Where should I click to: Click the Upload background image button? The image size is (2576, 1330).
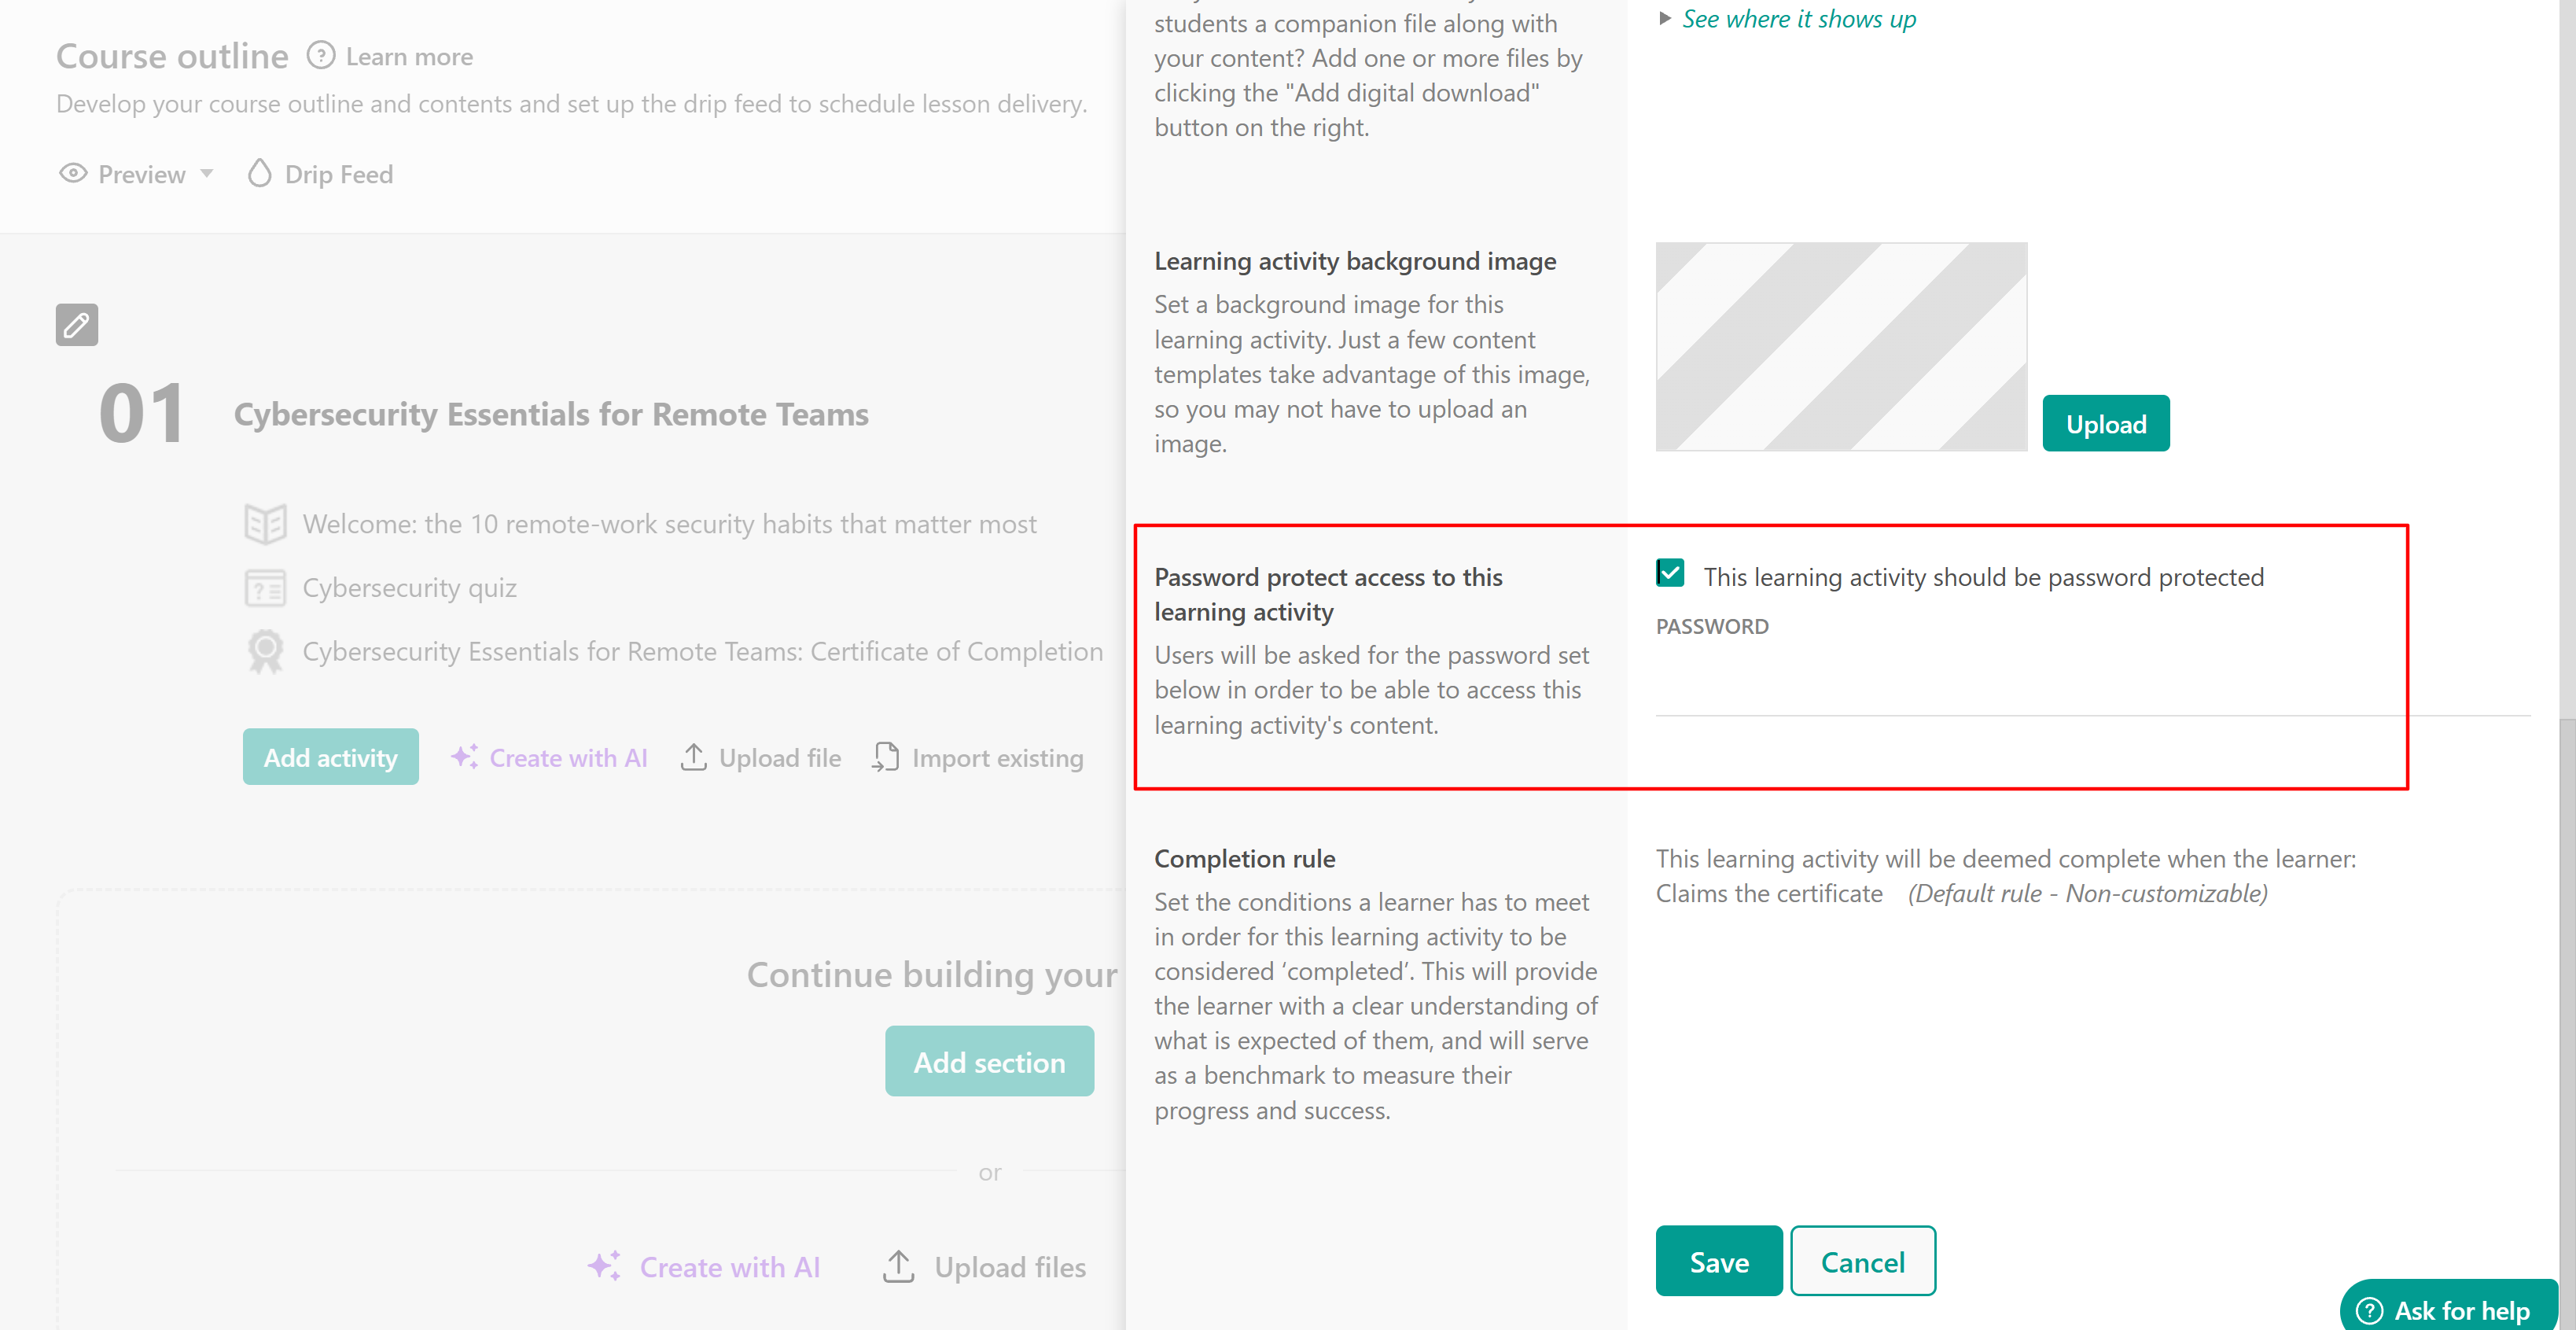click(2106, 423)
